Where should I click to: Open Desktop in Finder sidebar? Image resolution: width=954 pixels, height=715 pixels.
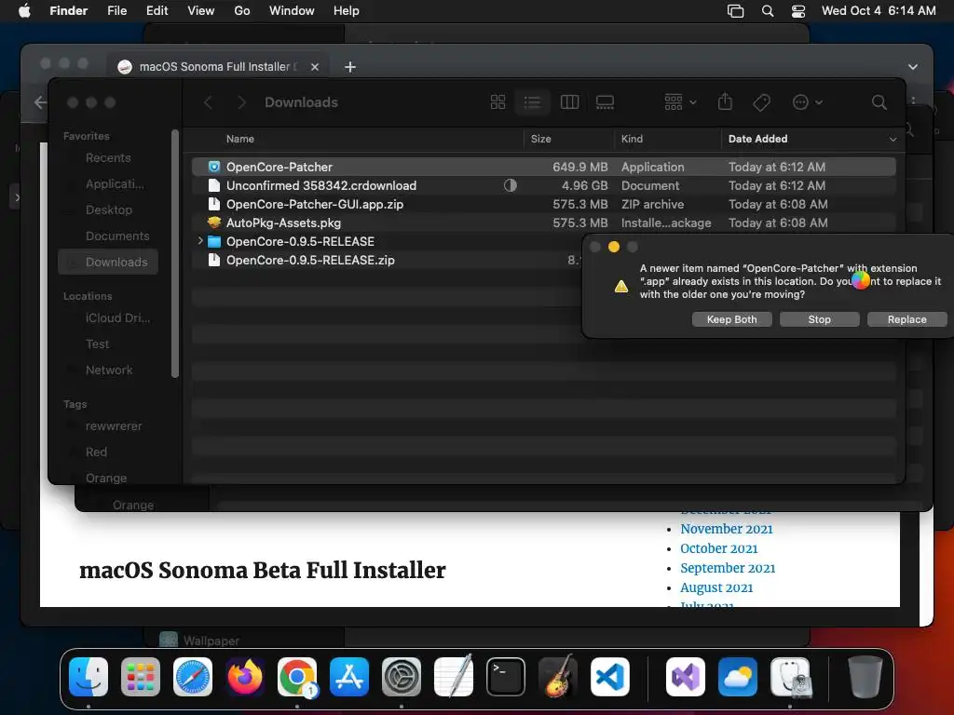pos(108,209)
